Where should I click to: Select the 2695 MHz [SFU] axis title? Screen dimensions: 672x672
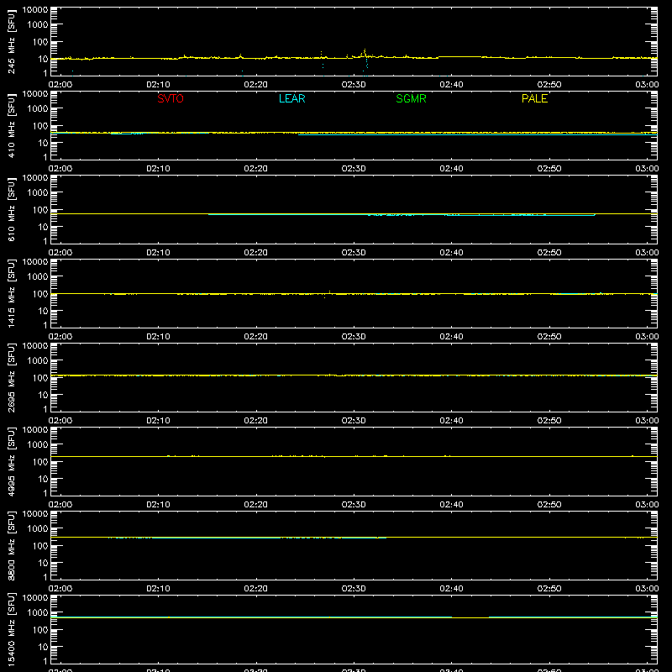[11, 377]
